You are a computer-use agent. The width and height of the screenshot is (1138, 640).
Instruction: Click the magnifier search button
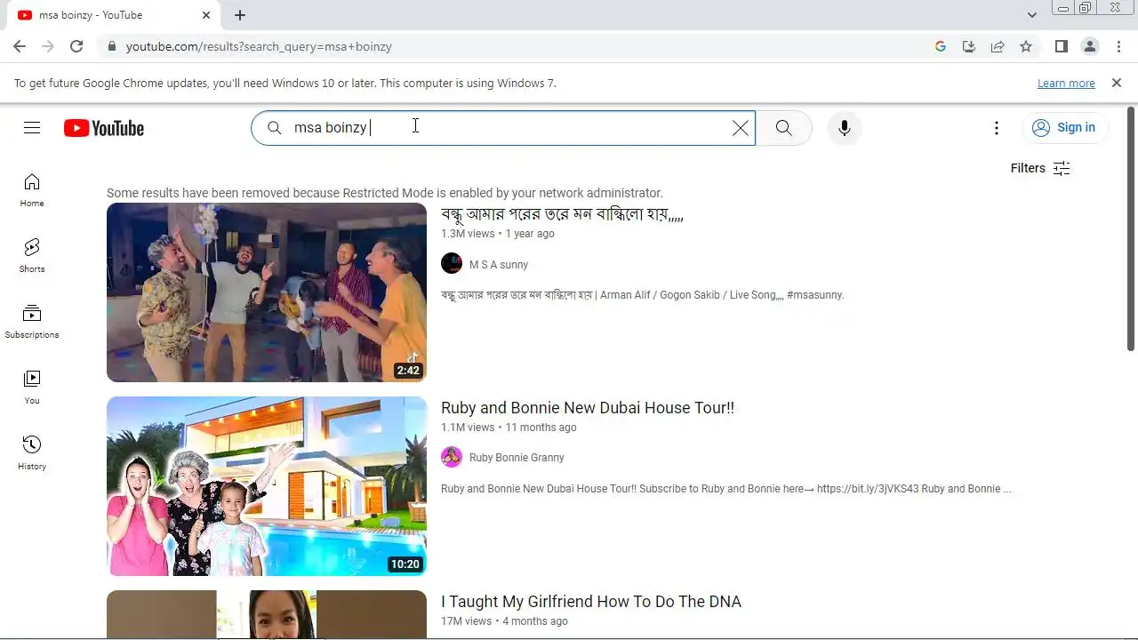[x=783, y=128]
